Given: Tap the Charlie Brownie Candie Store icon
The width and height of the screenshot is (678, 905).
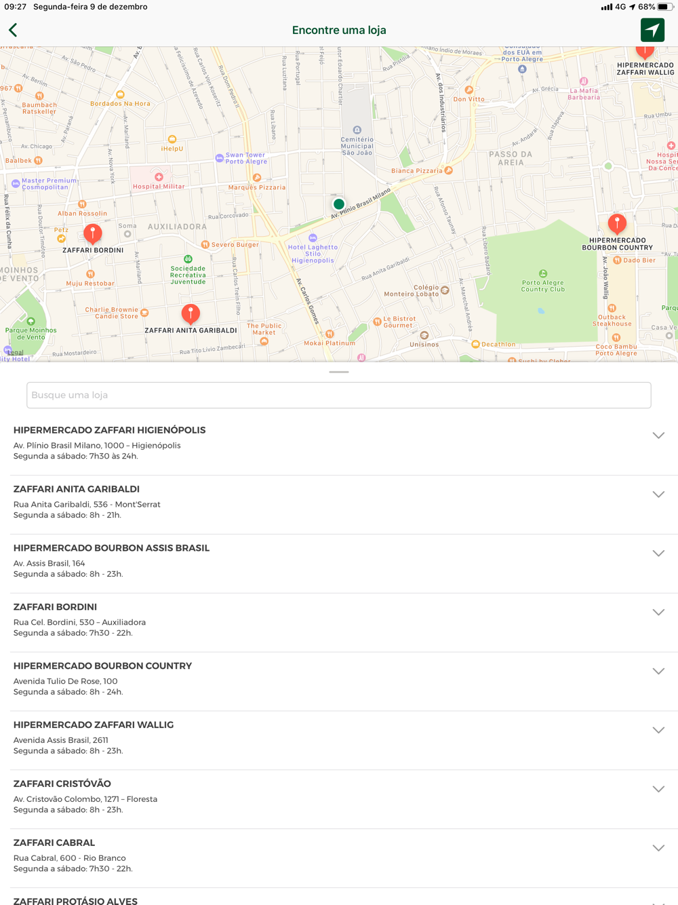Looking at the screenshot, I should click(x=144, y=313).
